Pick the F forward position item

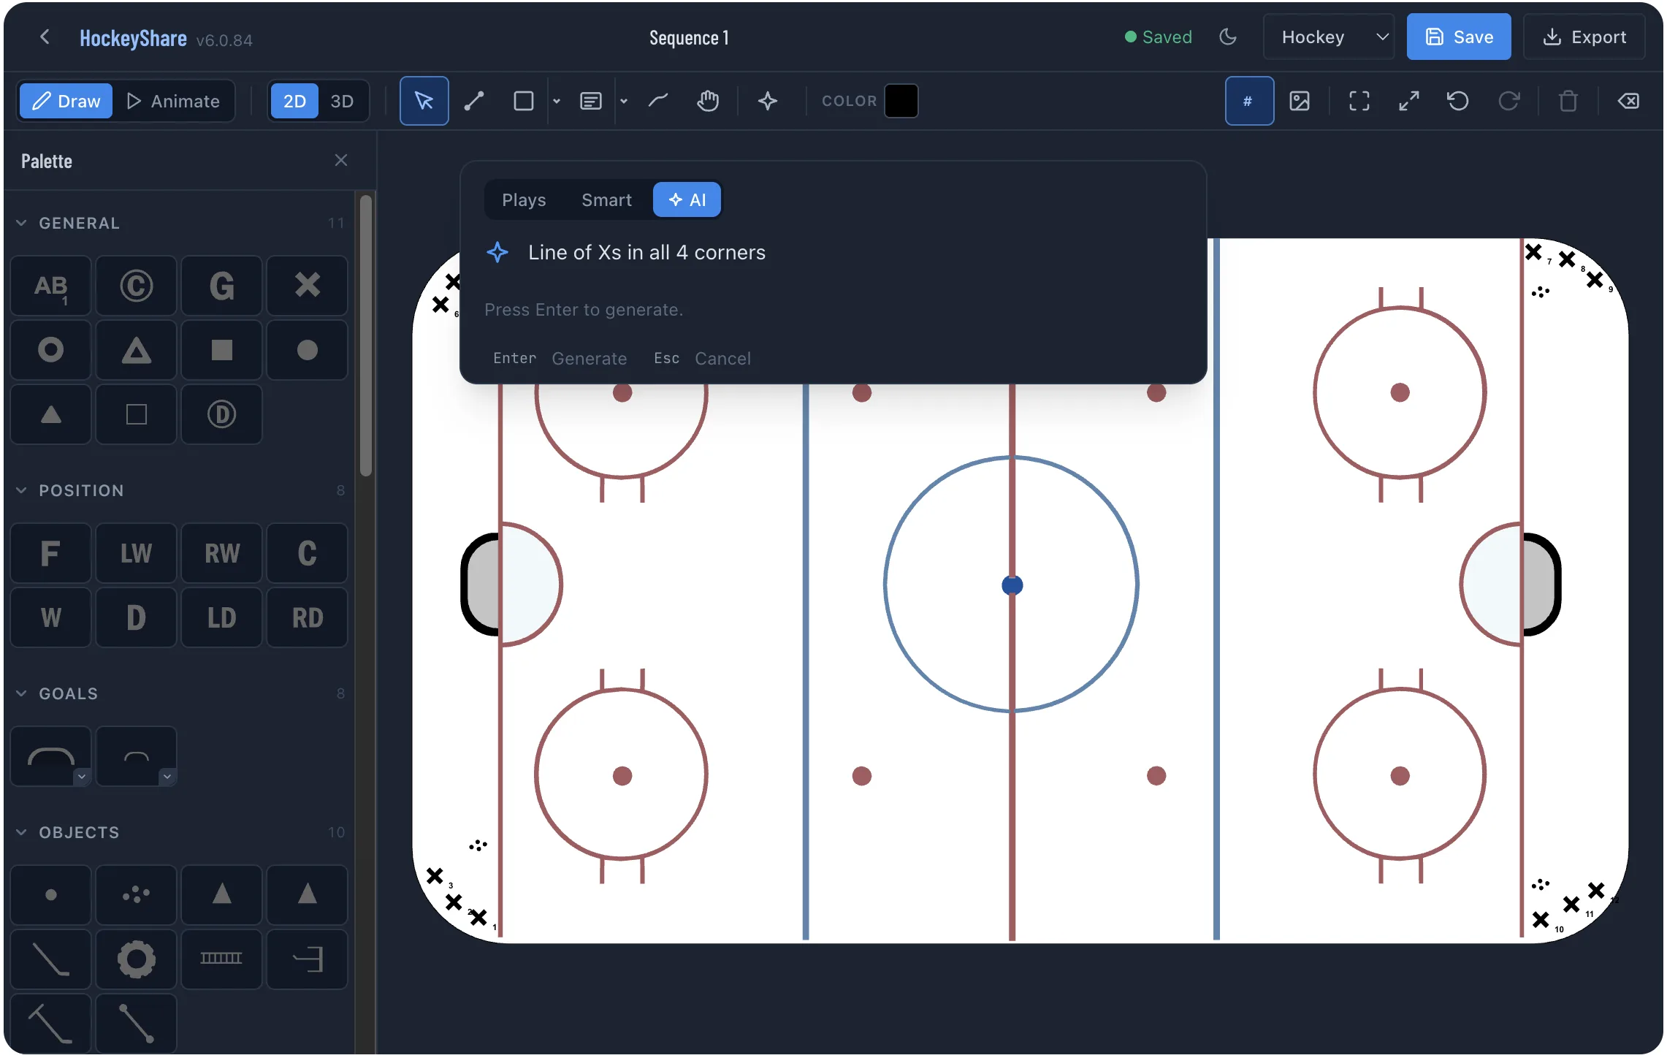point(51,553)
